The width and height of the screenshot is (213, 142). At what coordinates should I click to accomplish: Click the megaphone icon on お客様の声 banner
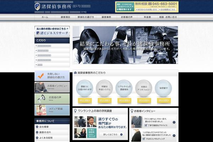click(41, 98)
